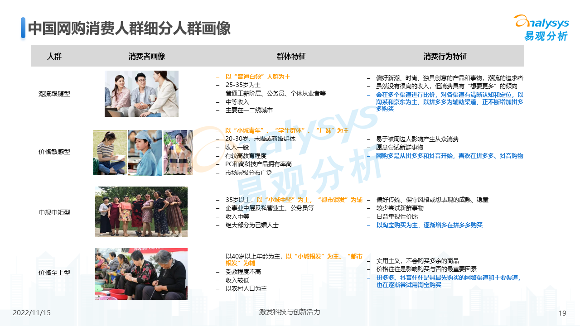Click the blue accent bar beside the title
The height and width of the screenshot is (326, 580).
(x=23, y=28)
